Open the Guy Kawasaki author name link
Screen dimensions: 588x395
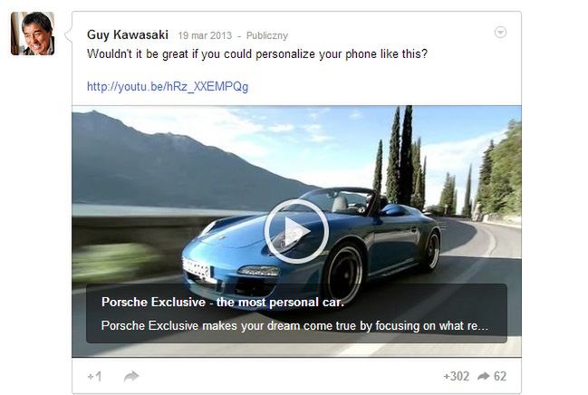pos(127,35)
